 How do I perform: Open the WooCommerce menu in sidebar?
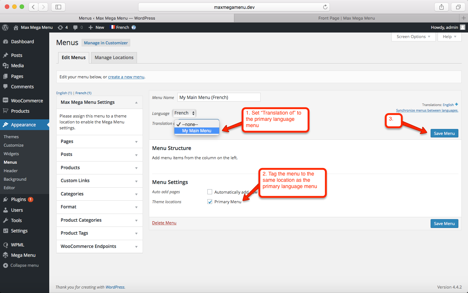27,100
